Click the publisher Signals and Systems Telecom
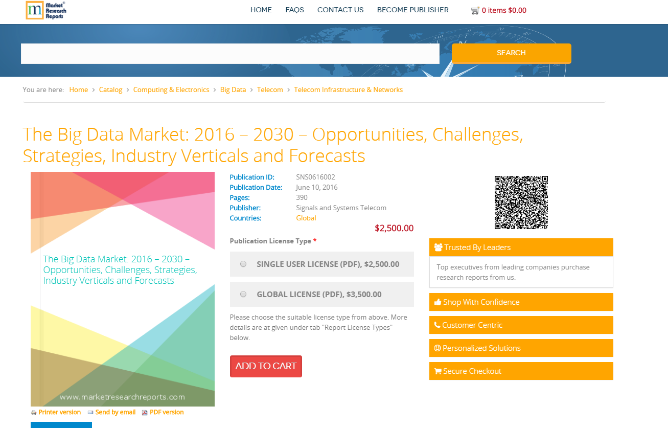Screen dimensions: 668x428 click(341, 208)
